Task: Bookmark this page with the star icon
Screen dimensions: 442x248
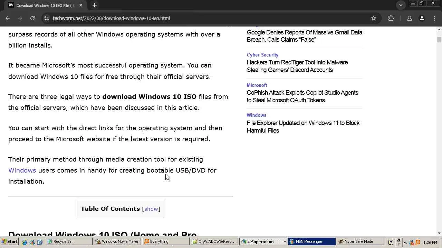Action: [x=374, y=18]
